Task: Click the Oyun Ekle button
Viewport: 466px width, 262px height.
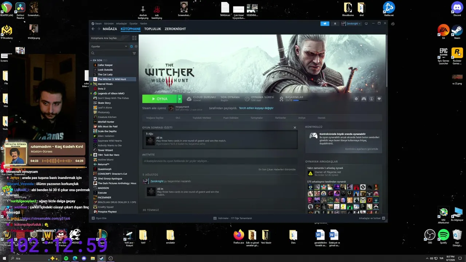Action: (x=99, y=218)
